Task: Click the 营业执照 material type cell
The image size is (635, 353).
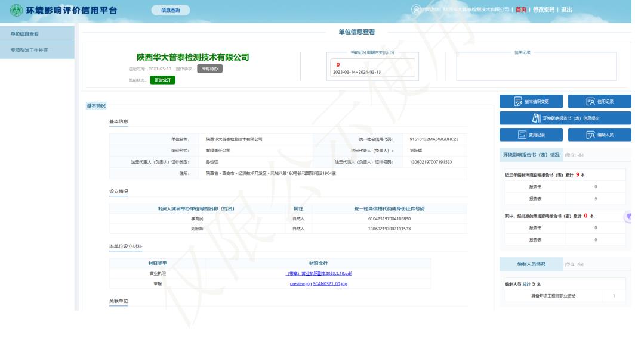Action: (x=158, y=273)
